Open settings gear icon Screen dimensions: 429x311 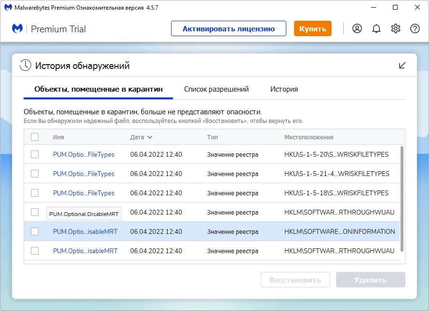pyautogui.click(x=396, y=28)
